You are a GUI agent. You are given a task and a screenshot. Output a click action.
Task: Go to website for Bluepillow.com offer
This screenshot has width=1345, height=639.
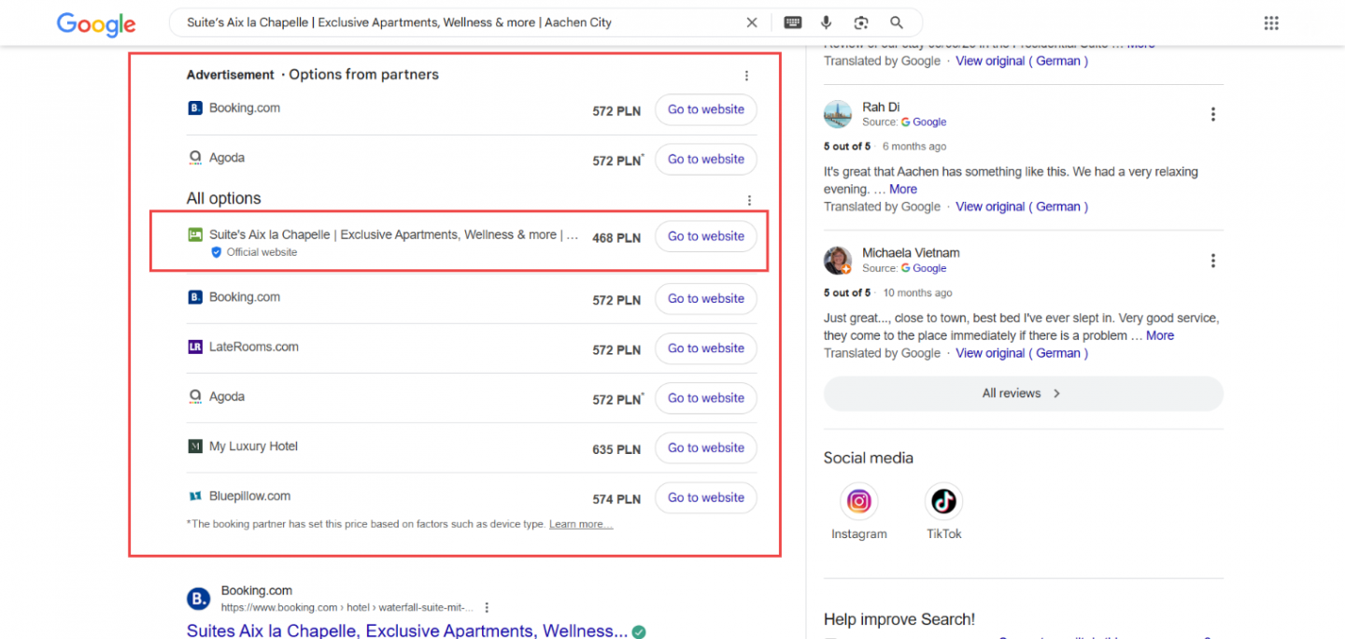pos(706,497)
